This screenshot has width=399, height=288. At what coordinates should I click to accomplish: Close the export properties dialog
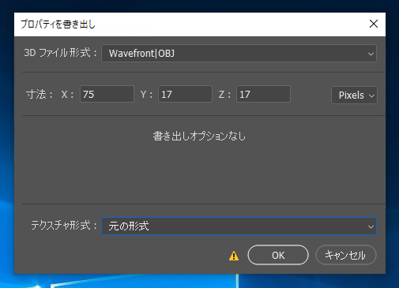[374, 24]
